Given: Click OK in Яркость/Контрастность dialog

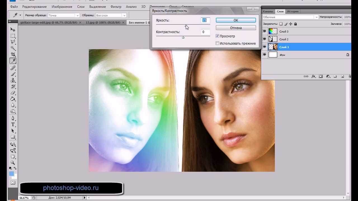Looking at the screenshot, I should pyautogui.click(x=236, y=20).
